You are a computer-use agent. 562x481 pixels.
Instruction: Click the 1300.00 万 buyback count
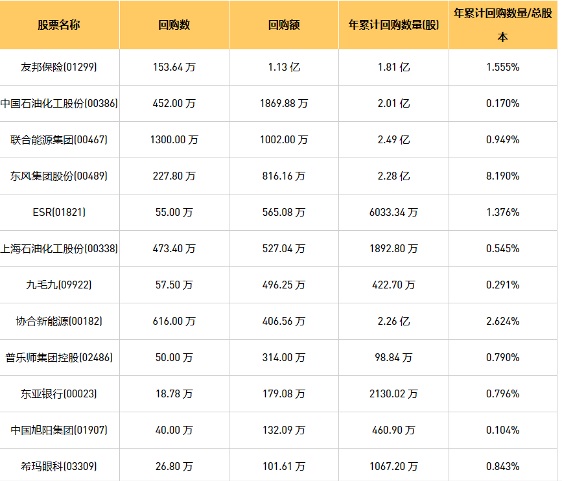[x=174, y=139]
